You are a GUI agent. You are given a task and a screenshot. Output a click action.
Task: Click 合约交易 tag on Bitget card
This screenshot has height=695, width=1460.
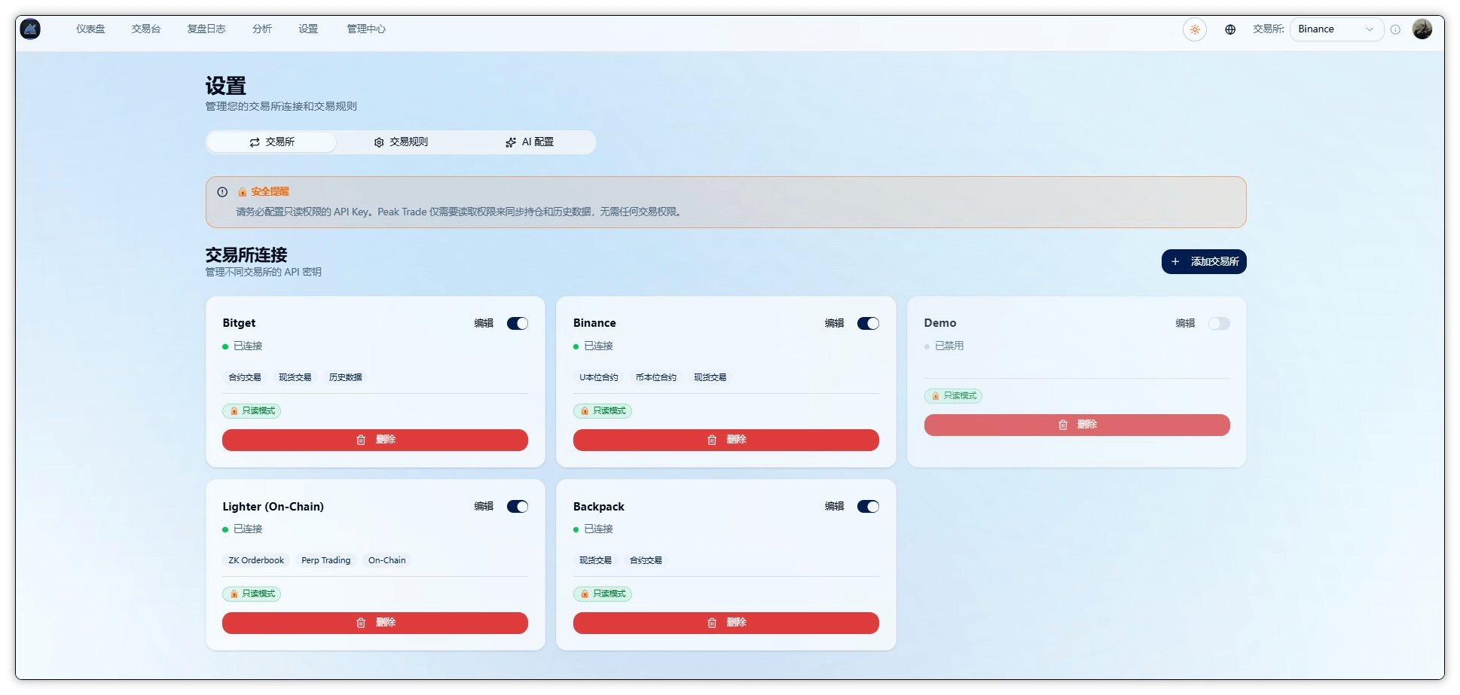coord(245,377)
